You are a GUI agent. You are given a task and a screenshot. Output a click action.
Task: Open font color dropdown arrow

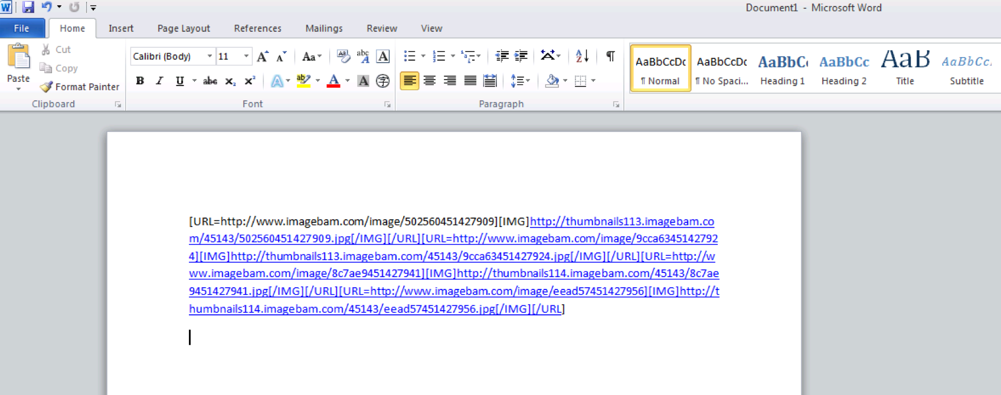pyautogui.click(x=347, y=81)
